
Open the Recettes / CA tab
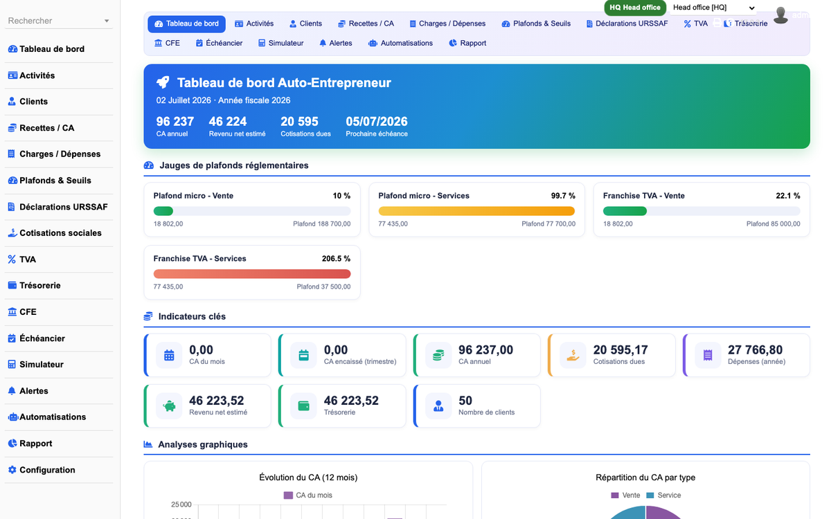(366, 24)
